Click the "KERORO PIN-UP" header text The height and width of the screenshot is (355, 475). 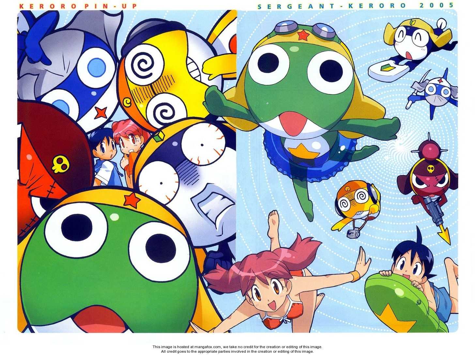79,6
